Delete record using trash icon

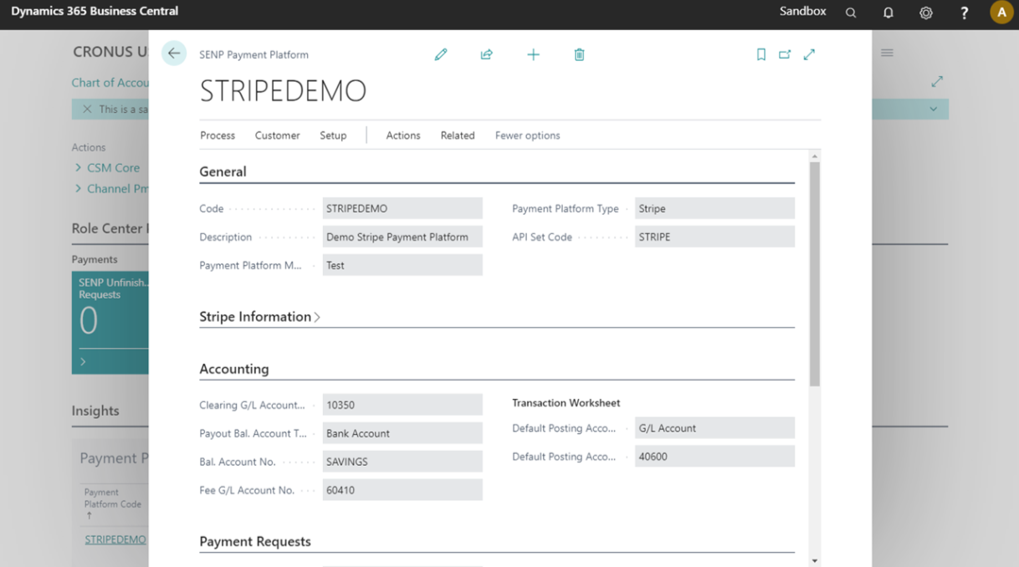point(579,54)
